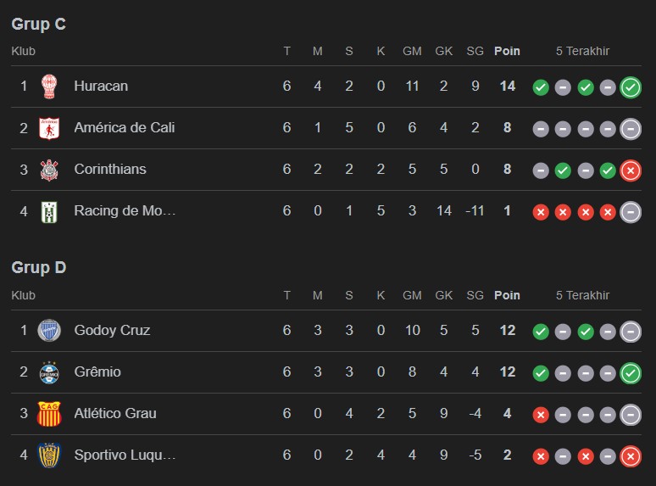Click the 5 Terakhir header in Grup D

(x=582, y=295)
